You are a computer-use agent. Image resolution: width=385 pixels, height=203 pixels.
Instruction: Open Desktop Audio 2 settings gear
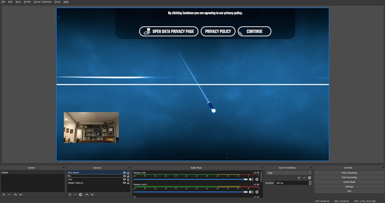(257, 192)
